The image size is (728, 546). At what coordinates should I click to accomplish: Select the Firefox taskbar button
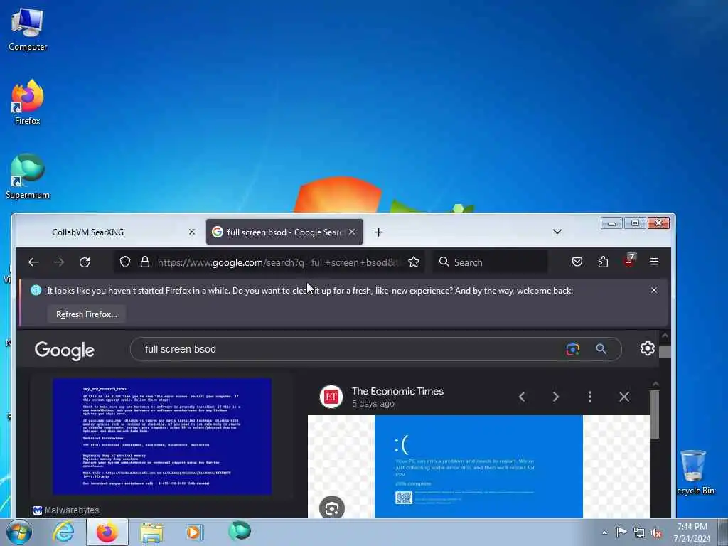click(x=107, y=532)
